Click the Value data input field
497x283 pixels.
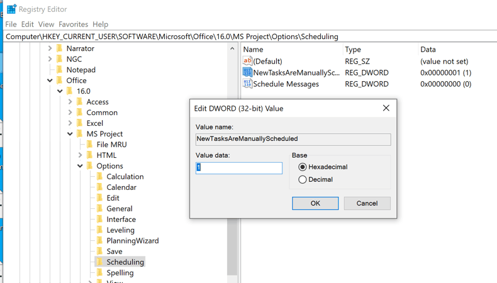(x=238, y=168)
